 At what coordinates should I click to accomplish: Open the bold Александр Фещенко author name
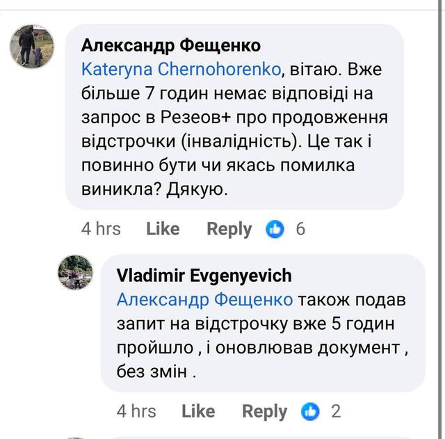click(x=171, y=45)
